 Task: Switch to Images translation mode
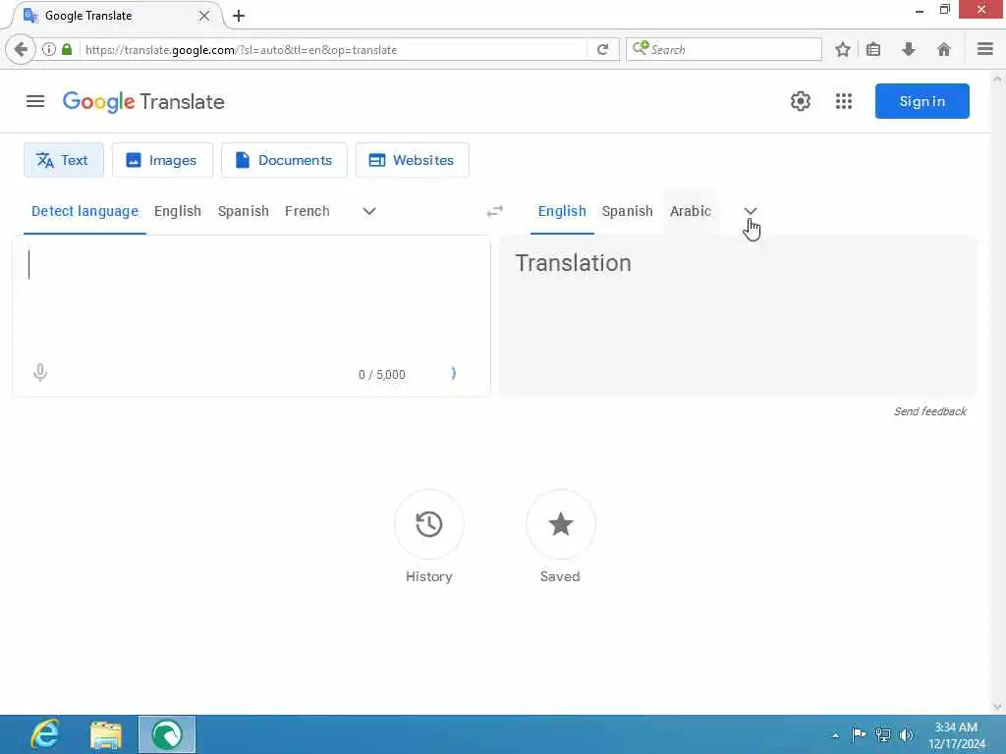coord(162,160)
